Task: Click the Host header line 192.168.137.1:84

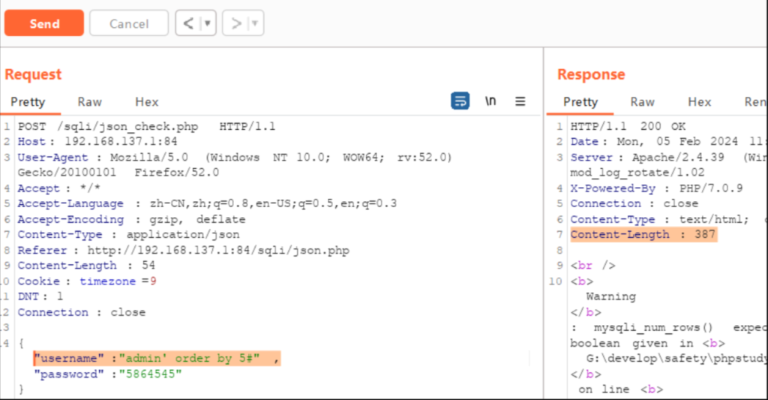Action: [97, 142]
